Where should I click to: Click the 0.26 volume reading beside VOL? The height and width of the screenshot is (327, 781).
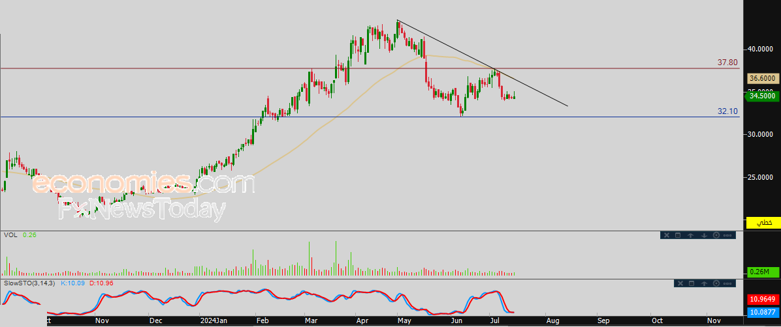[30, 235]
